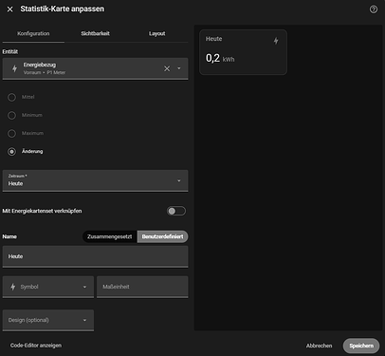Screen dimensions: 385x356
Task: Open the Symbol picker dropdown
Action: pyautogui.click(x=48, y=287)
